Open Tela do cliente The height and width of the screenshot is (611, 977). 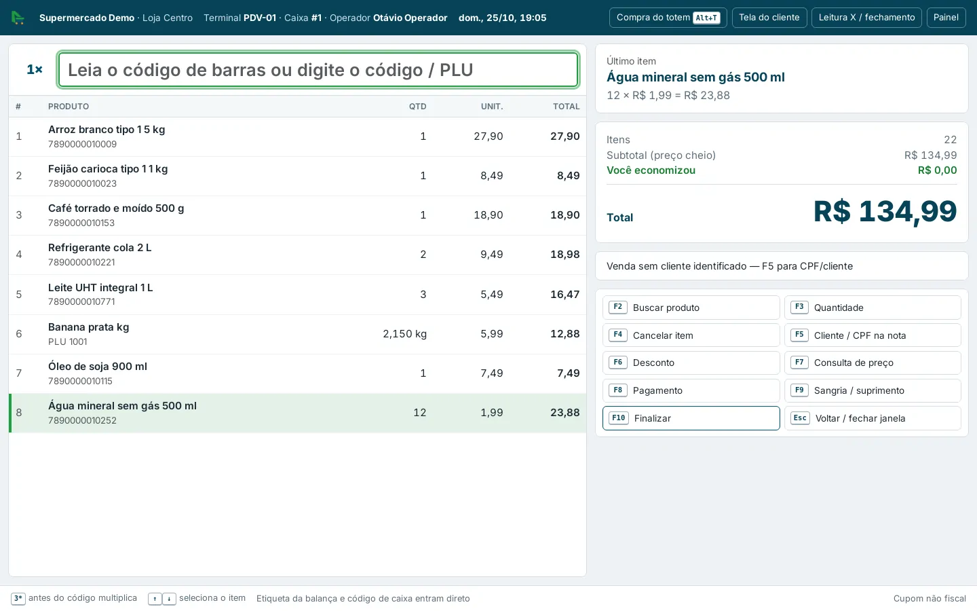[769, 18]
